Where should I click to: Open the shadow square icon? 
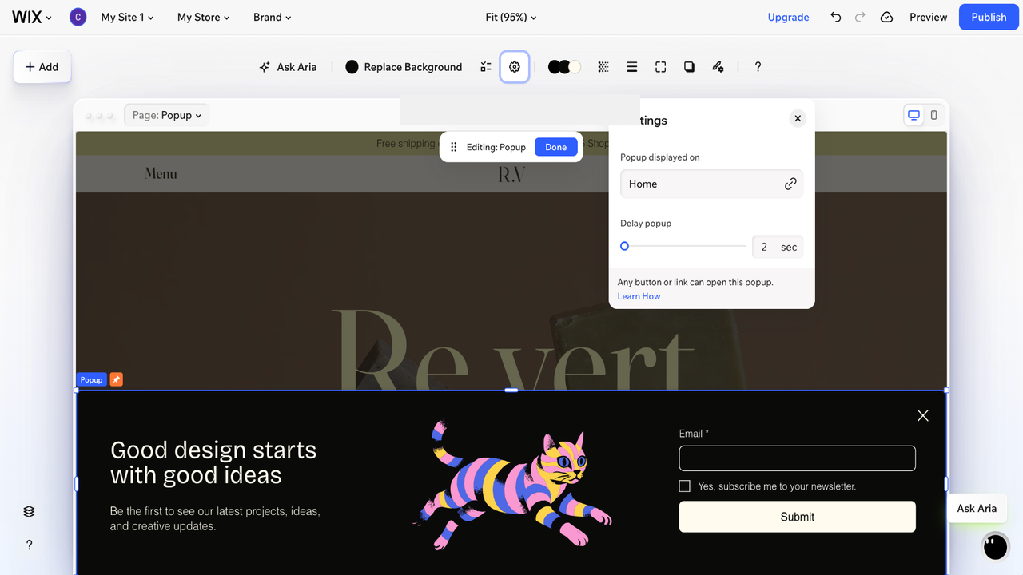pos(689,67)
